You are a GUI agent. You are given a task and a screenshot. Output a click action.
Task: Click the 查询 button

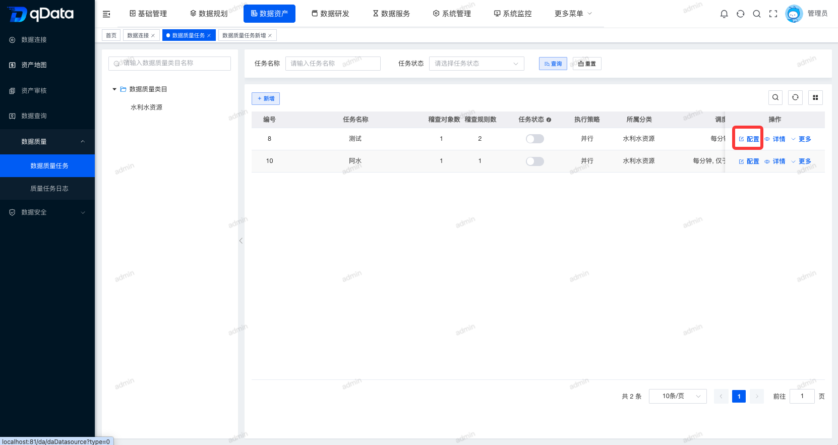point(553,64)
